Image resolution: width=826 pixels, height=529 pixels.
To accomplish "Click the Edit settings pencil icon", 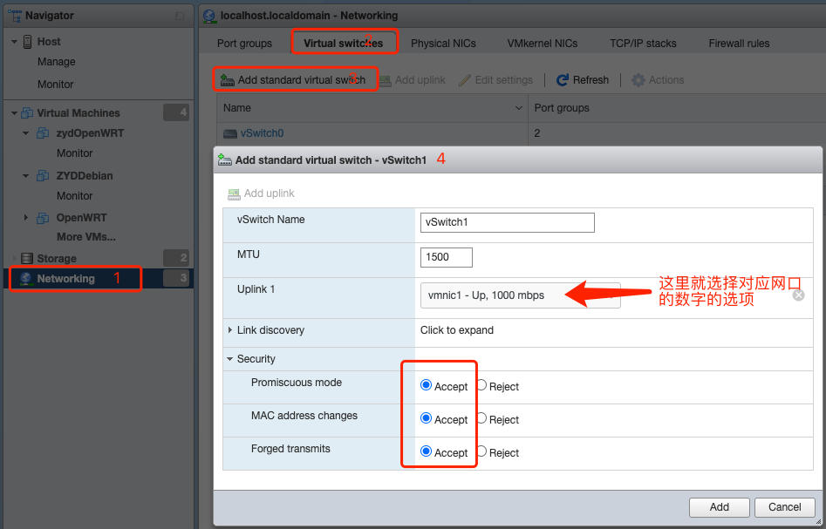I will coord(464,80).
